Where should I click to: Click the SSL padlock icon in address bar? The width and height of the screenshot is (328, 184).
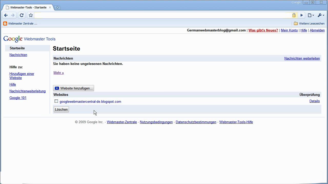tap(294, 15)
